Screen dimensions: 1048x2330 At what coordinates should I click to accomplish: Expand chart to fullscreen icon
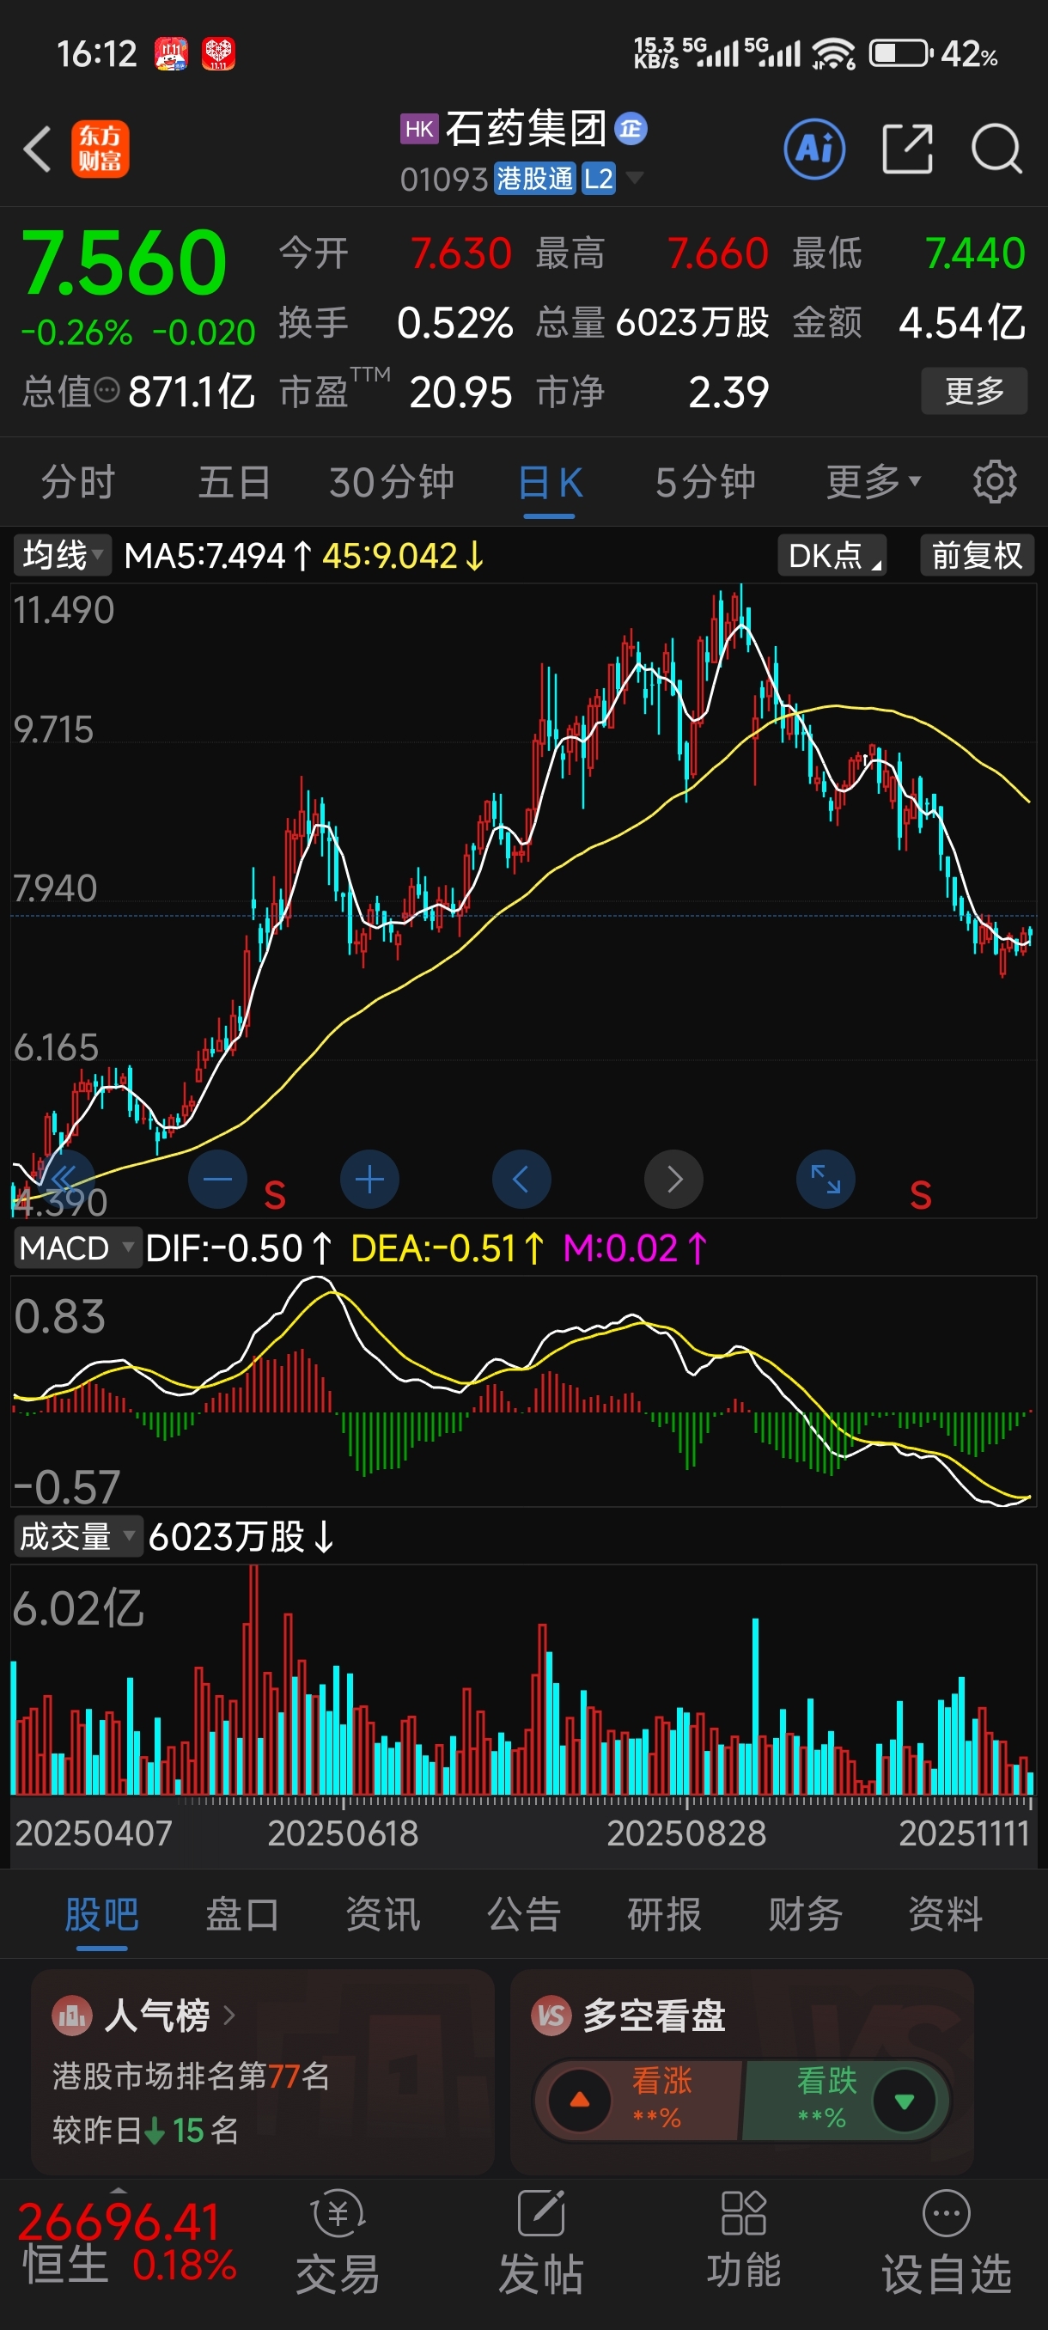(825, 1179)
